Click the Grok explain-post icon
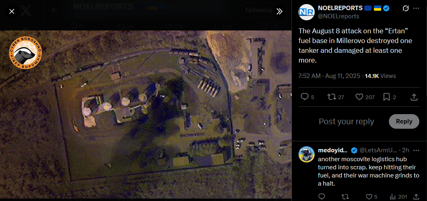This screenshot has height=201, width=427. (x=405, y=9)
